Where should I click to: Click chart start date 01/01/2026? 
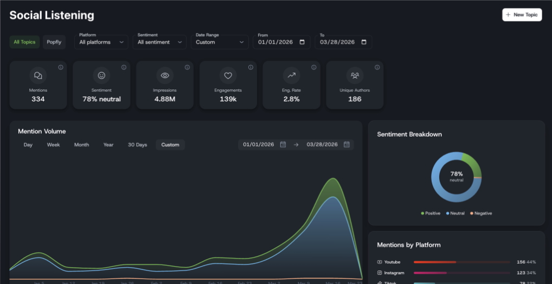point(259,144)
